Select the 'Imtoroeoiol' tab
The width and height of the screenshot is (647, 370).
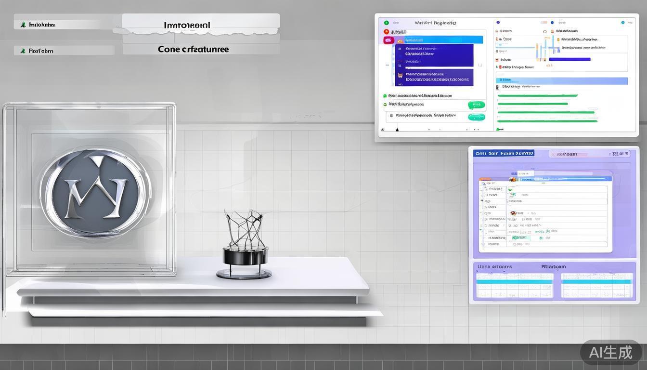201,25
